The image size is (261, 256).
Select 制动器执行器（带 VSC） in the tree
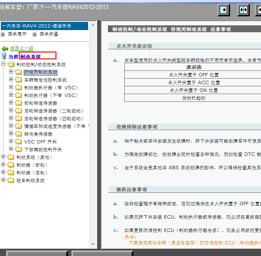coord(51,88)
